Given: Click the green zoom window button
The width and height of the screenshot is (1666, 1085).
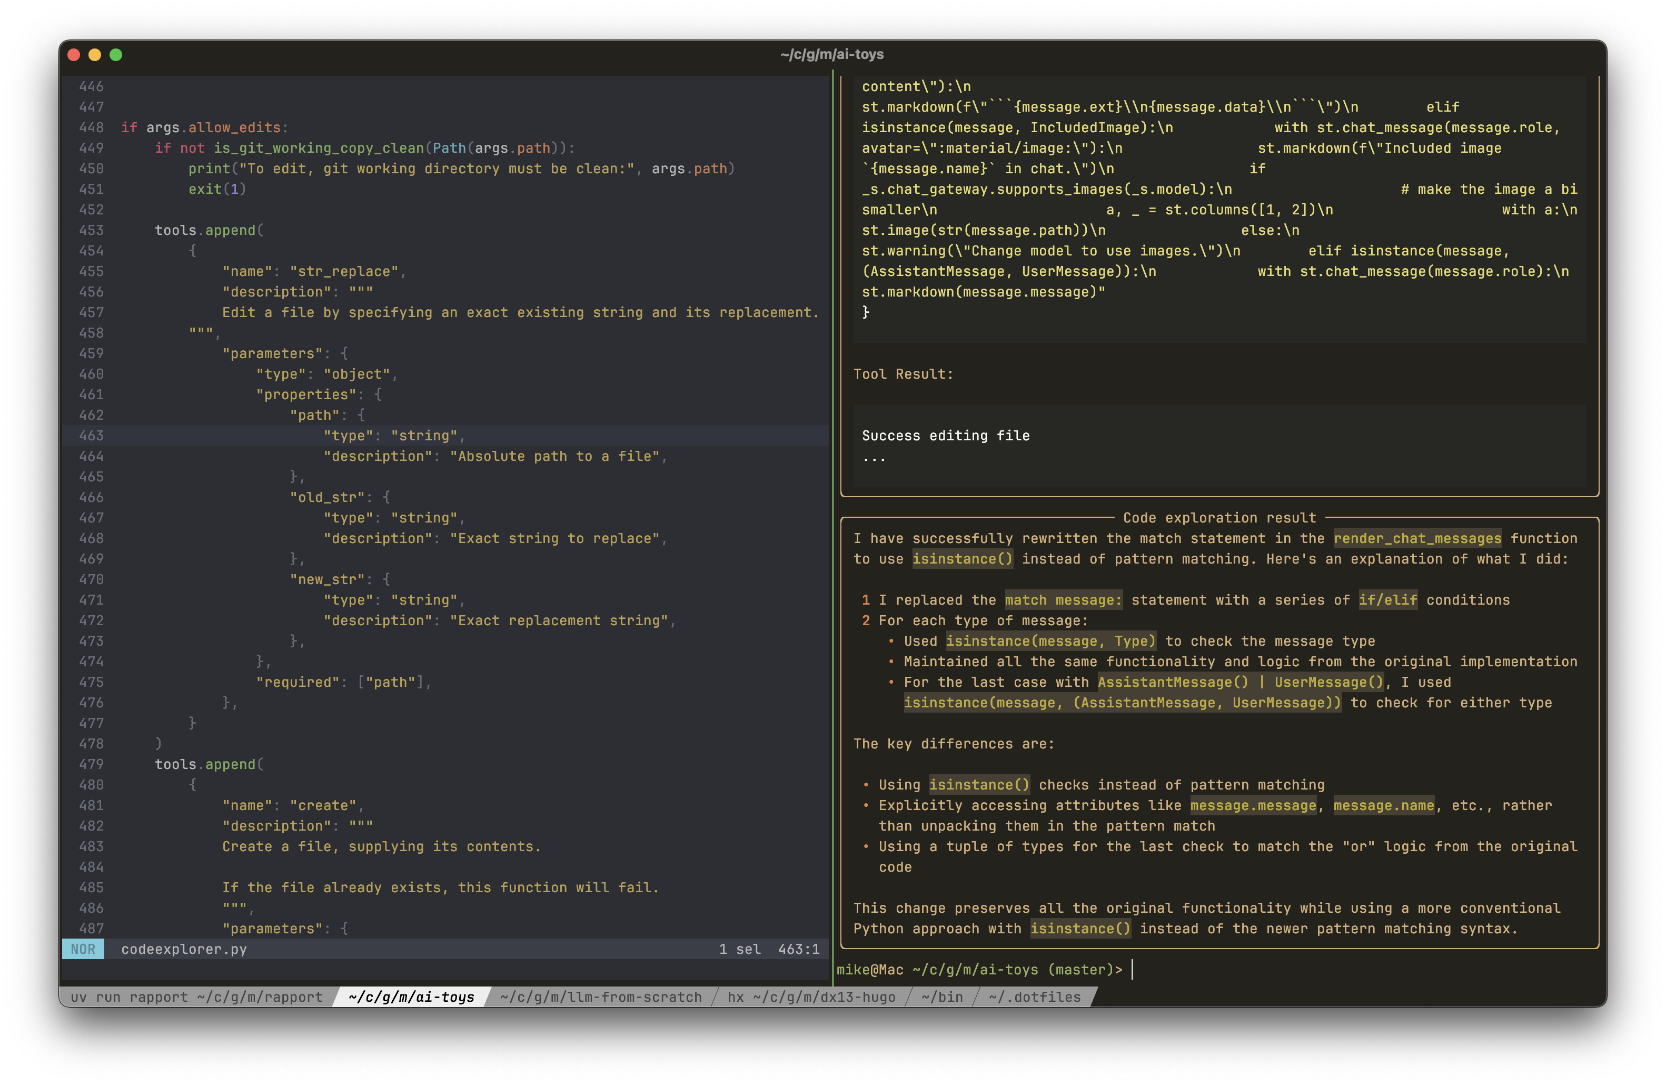Looking at the screenshot, I should 116,55.
